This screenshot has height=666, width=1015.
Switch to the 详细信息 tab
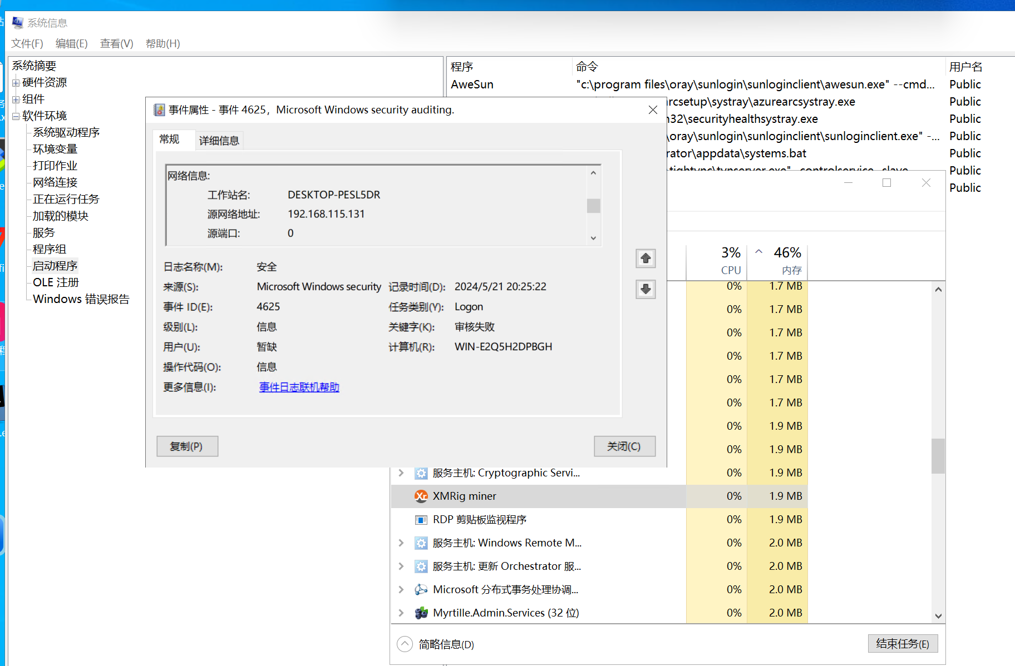[219, 141]
